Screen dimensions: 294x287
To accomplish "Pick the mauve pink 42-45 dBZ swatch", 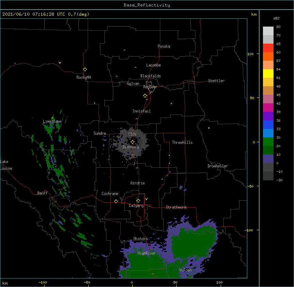I will [x=268, y=99].
